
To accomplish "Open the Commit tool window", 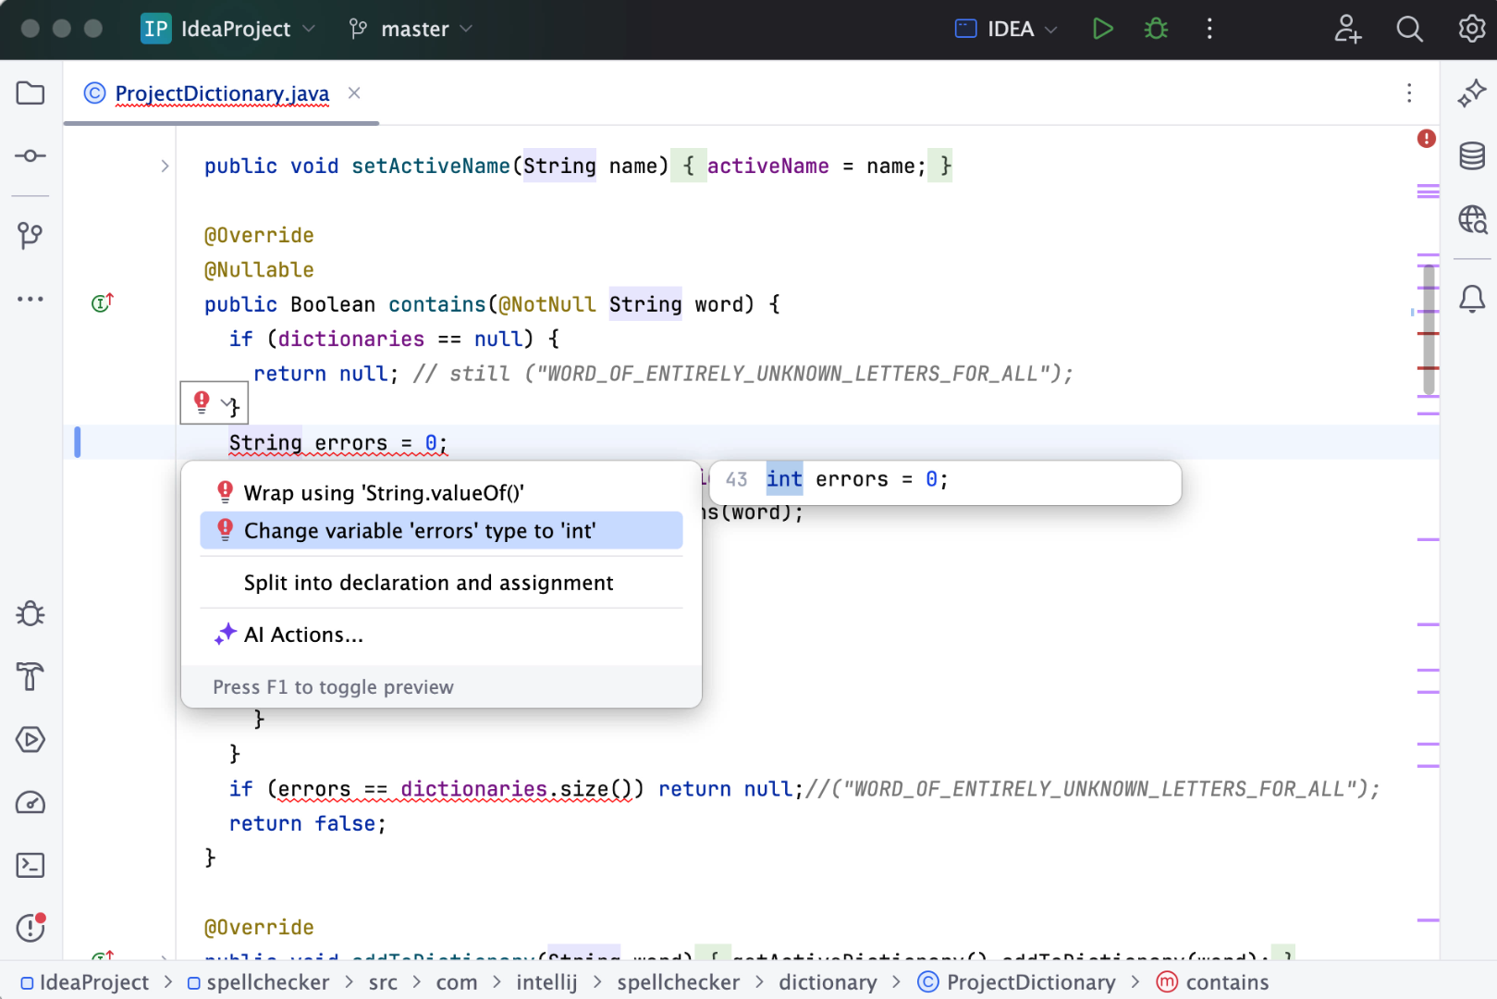I will coord(31,155).
